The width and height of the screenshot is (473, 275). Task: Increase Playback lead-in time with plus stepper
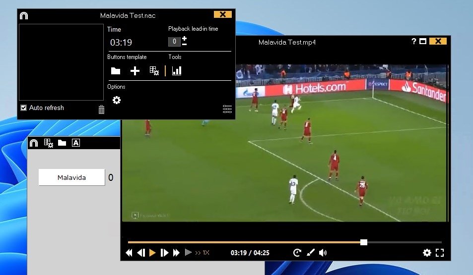coord(184,39)
